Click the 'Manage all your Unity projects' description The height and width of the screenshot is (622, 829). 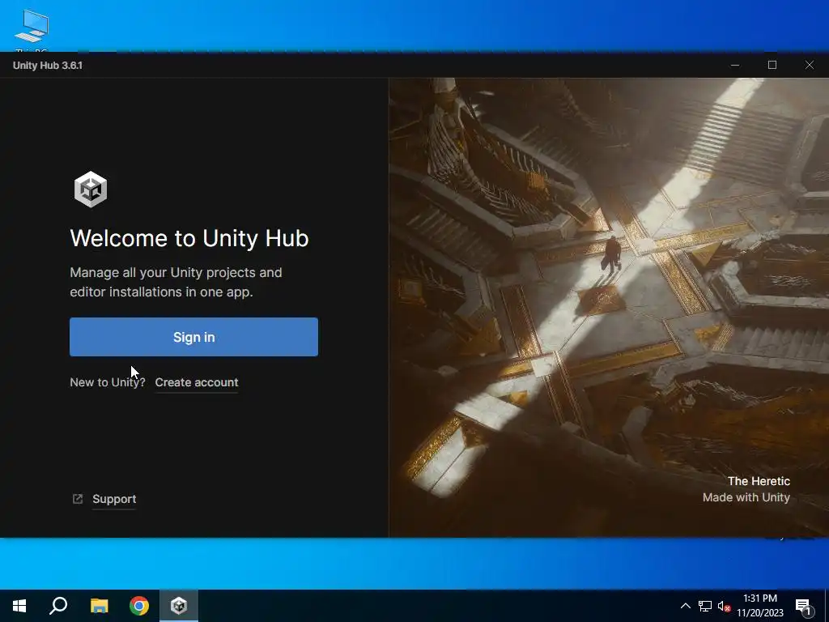[176, 282]
